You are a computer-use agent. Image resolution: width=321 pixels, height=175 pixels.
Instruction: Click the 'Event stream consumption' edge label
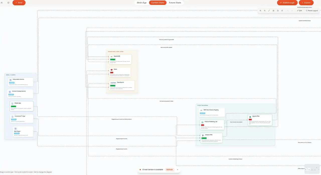236,122
